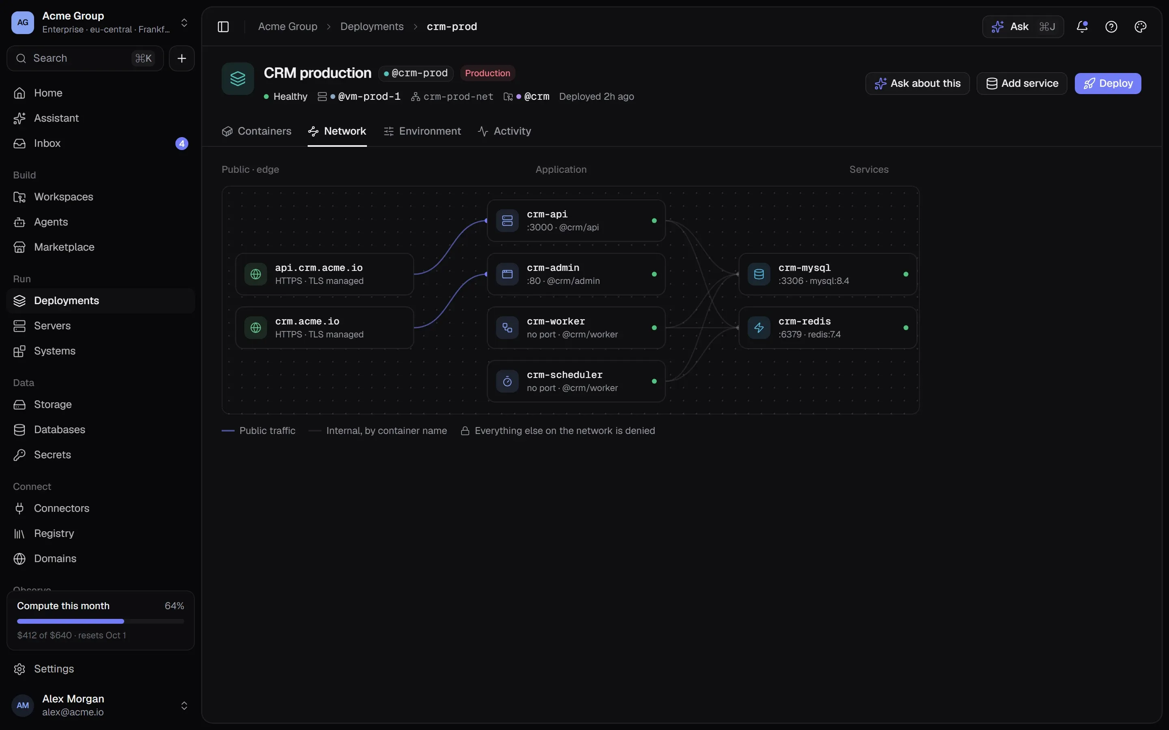
Task: Open the notifications bell
Action: pyautogui.click(x=1082, y=26)
